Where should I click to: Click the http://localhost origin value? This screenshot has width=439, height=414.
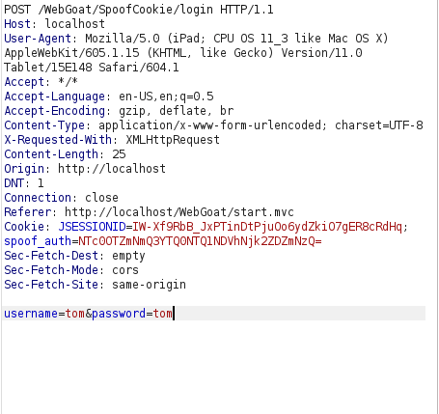[x=112, y=169]
